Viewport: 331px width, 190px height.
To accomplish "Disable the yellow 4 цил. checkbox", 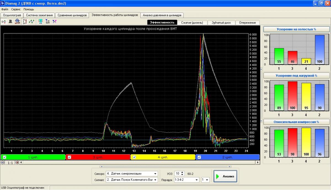I will point(135,157).
